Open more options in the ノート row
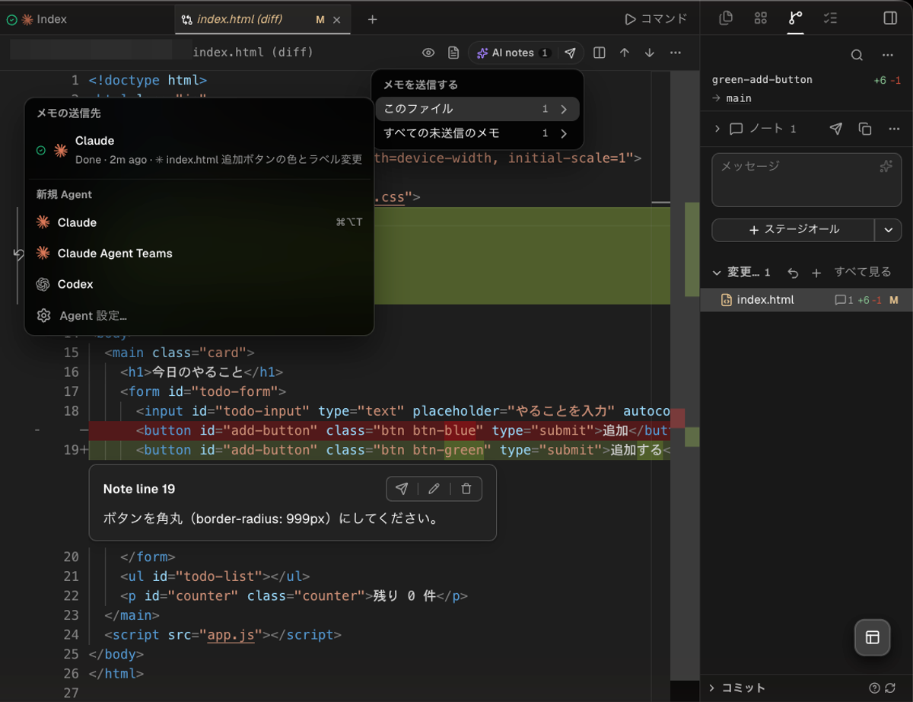 tap(894, 129)
